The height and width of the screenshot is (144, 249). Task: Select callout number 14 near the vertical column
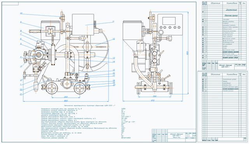tap(114, 62)
